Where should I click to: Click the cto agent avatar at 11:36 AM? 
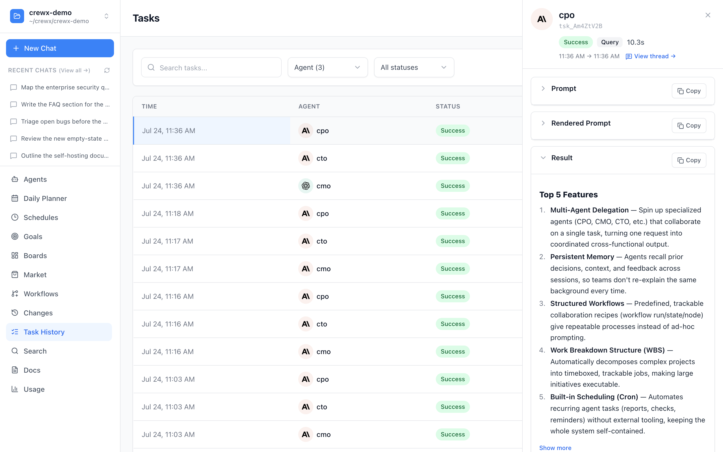pos(306,158)
